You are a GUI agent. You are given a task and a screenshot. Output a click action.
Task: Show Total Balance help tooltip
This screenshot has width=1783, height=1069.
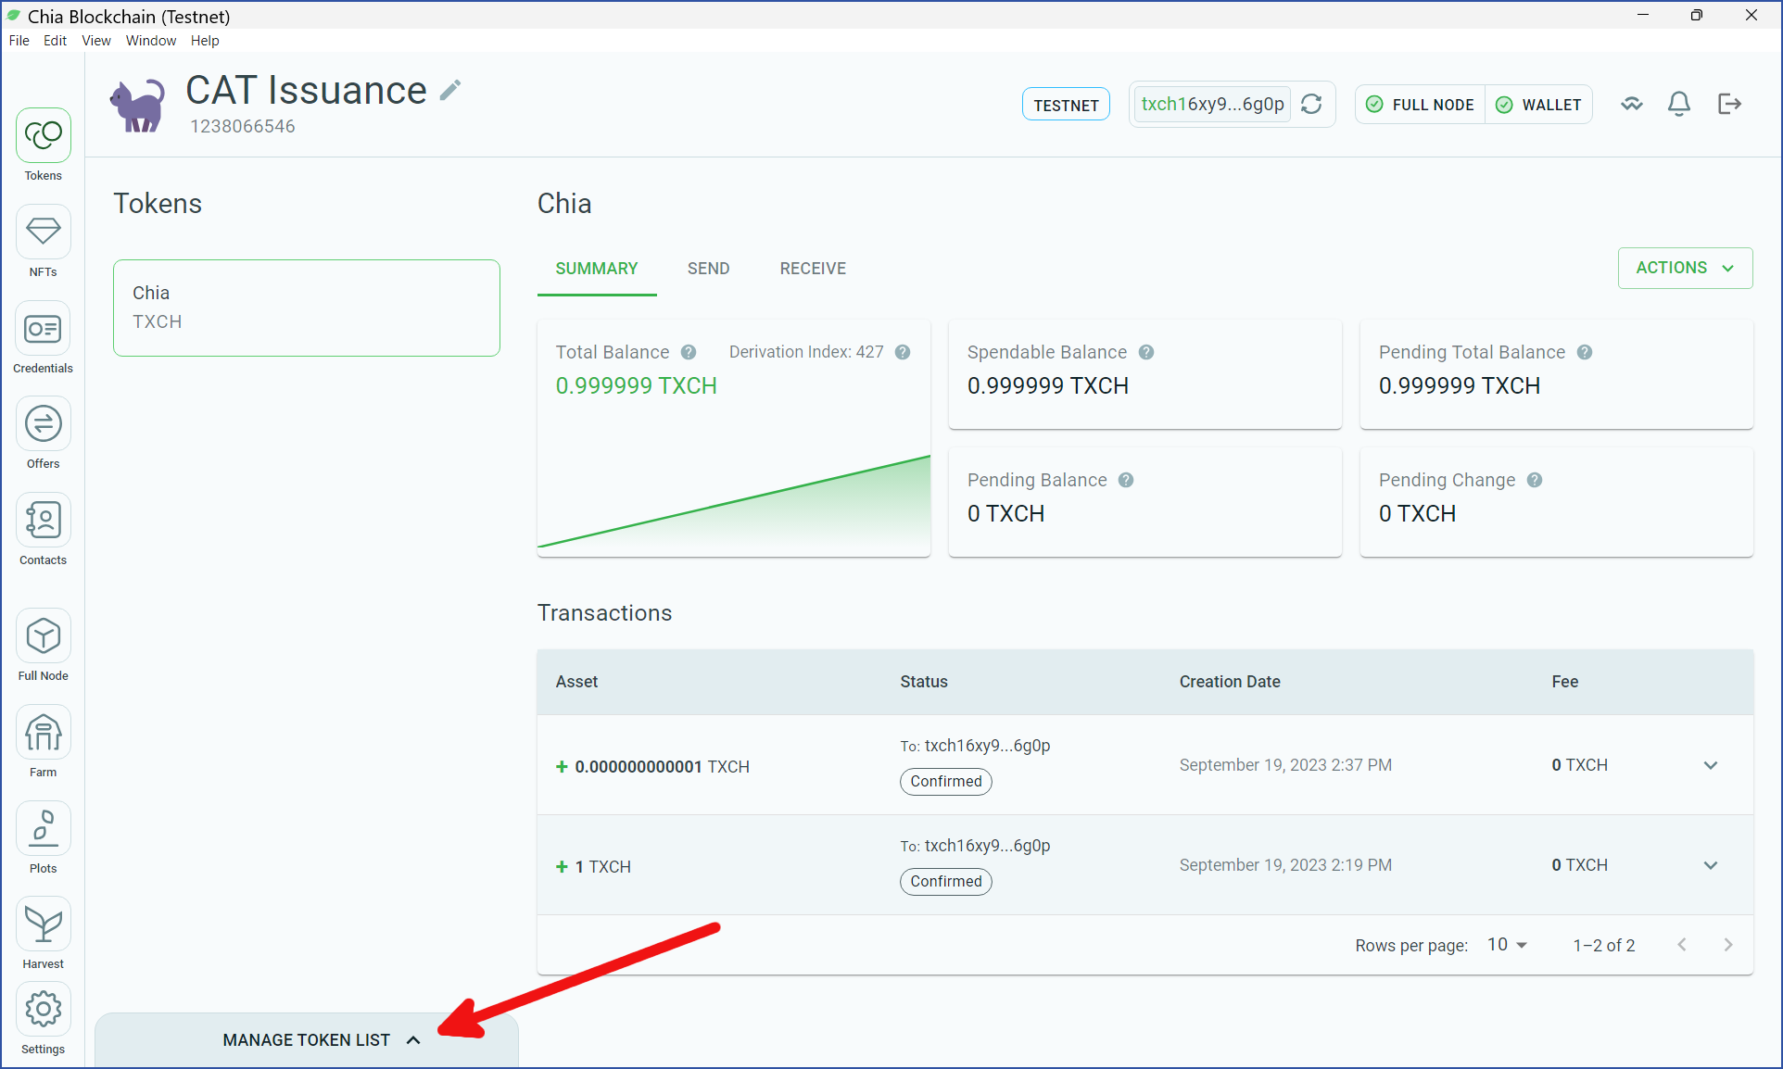point(689,352)
